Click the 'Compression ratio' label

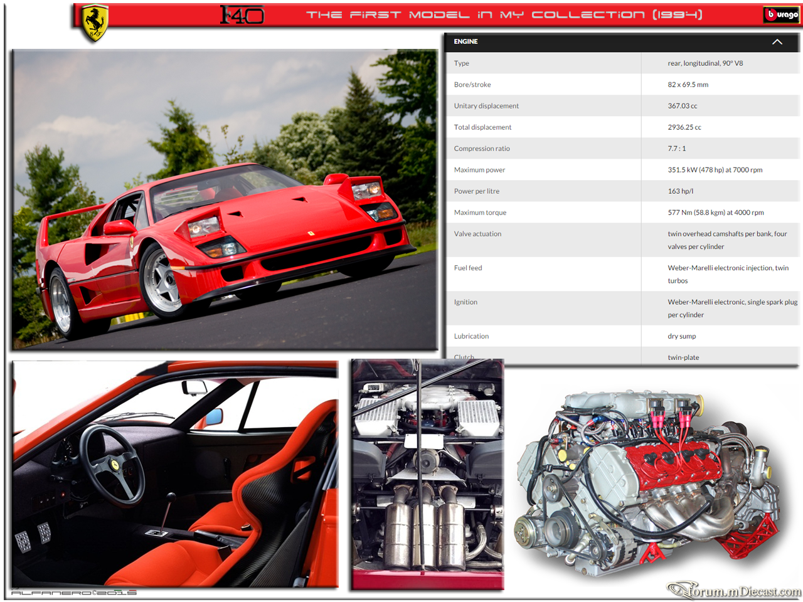tap(482, 149)
